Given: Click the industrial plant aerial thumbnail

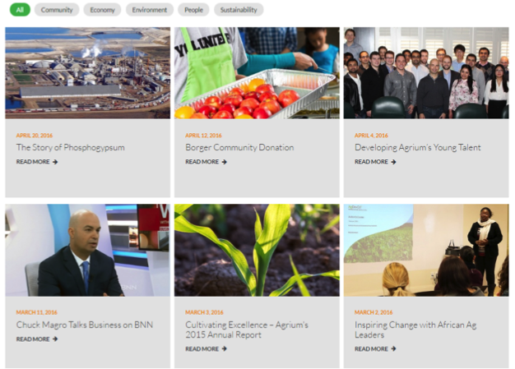Looking at the screenshot, I should 88,73.
